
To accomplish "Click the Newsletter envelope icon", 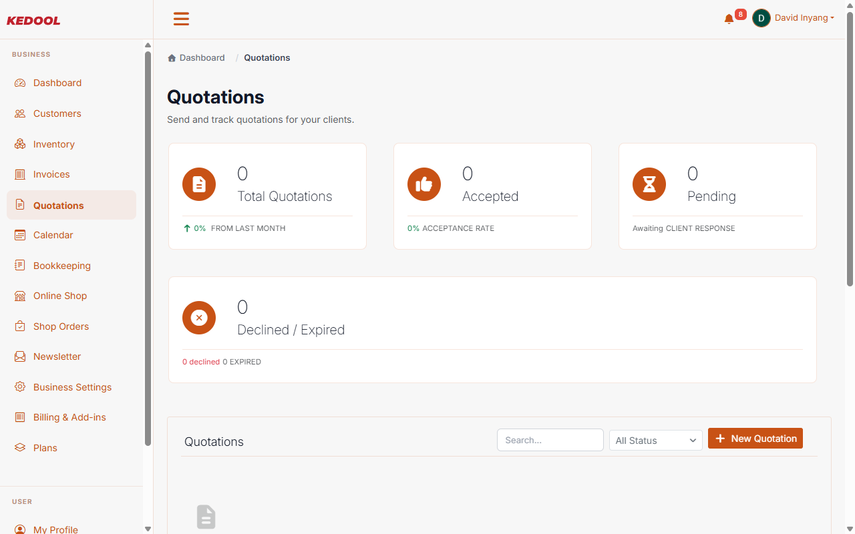I will (x=20, y=356).
